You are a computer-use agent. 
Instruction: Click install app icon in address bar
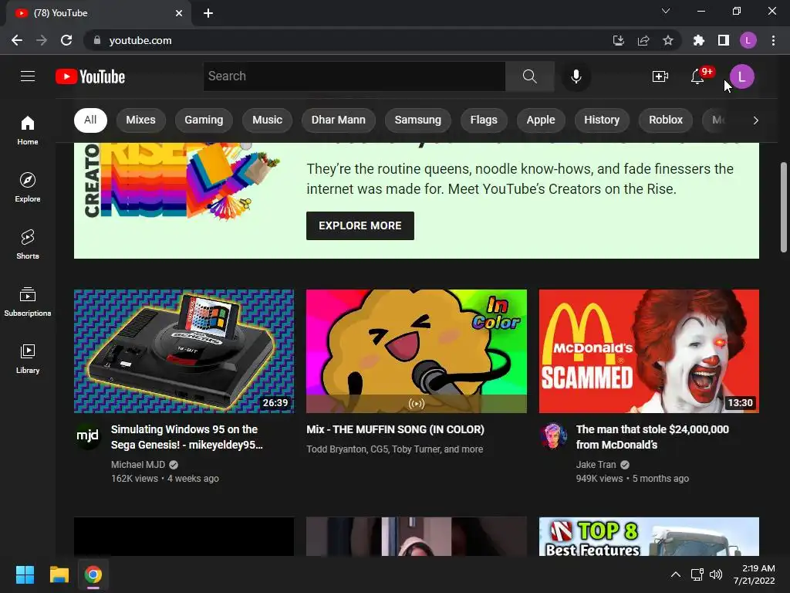(x=618, y=40)
